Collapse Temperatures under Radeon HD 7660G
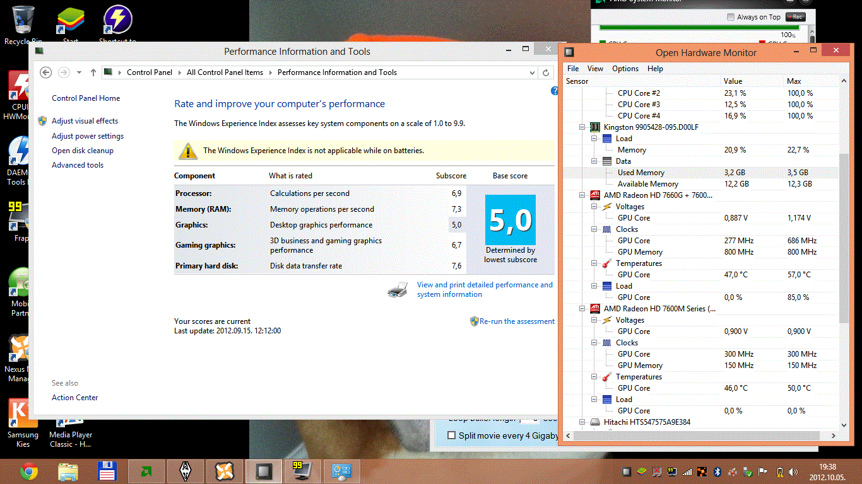 click(594, 263)
